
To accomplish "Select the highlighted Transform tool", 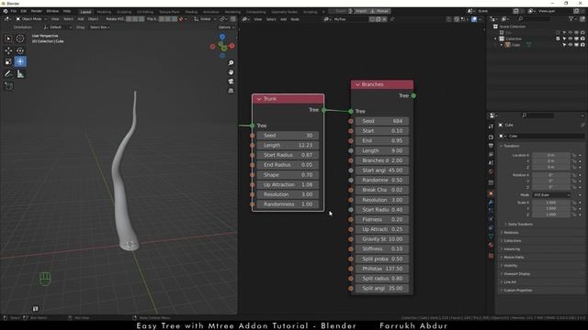I will [20, 61].
